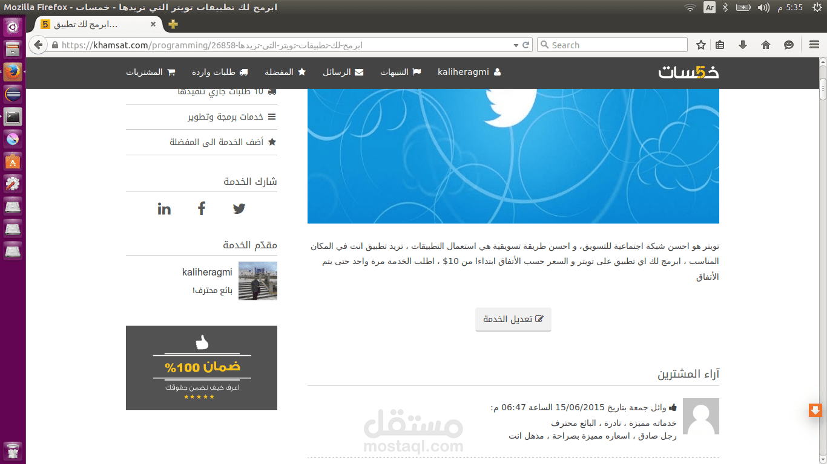Image resolution: width=827 pixels, height=464 pixels.
Task: Click the Firefox back arrow button
Action: (x=38, y=45)
